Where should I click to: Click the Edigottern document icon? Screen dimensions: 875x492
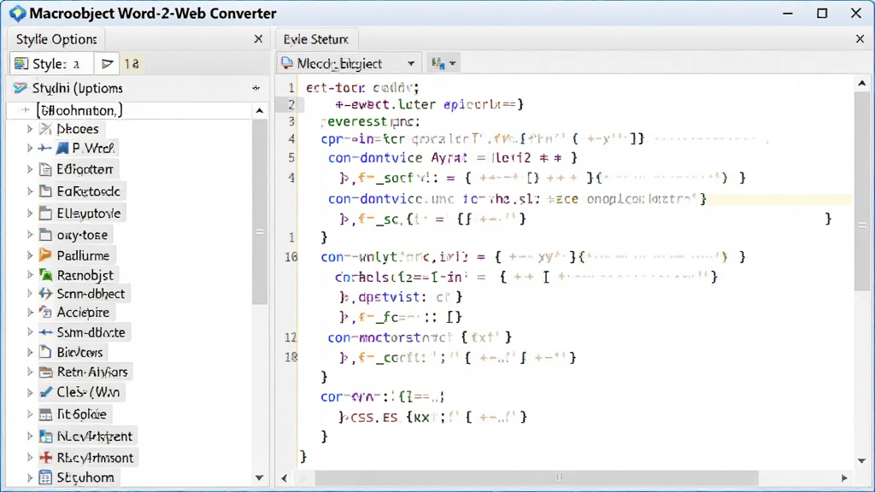[x=46, y=170]
